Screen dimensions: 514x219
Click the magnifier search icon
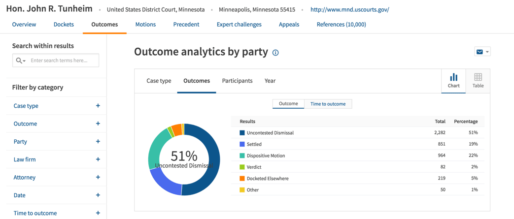19,61
